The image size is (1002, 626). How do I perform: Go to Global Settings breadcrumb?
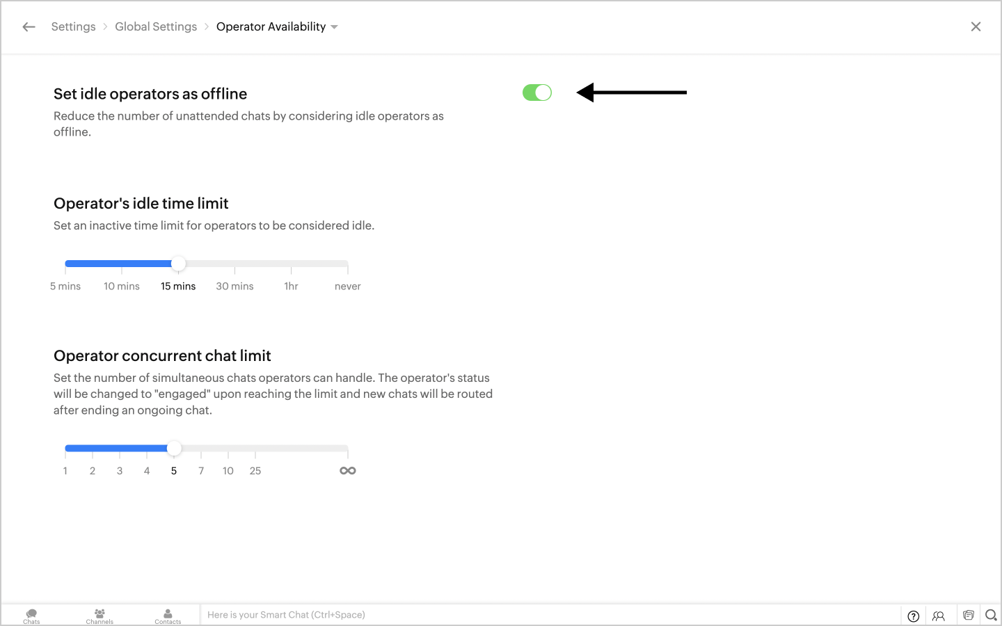click(156, 27)
